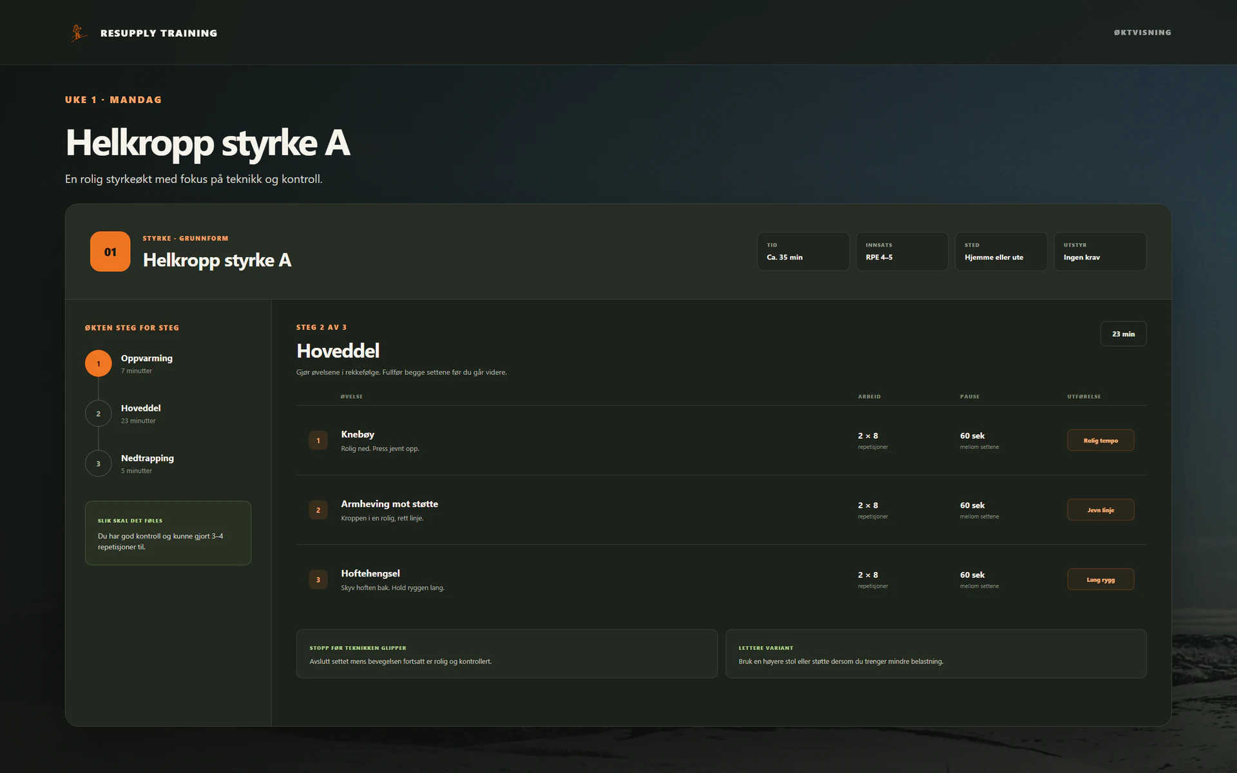Image resolution: width=1237 pixels, height=773 pixels.
Task: Click the Arbeid column header
Action: click(869, 397)
